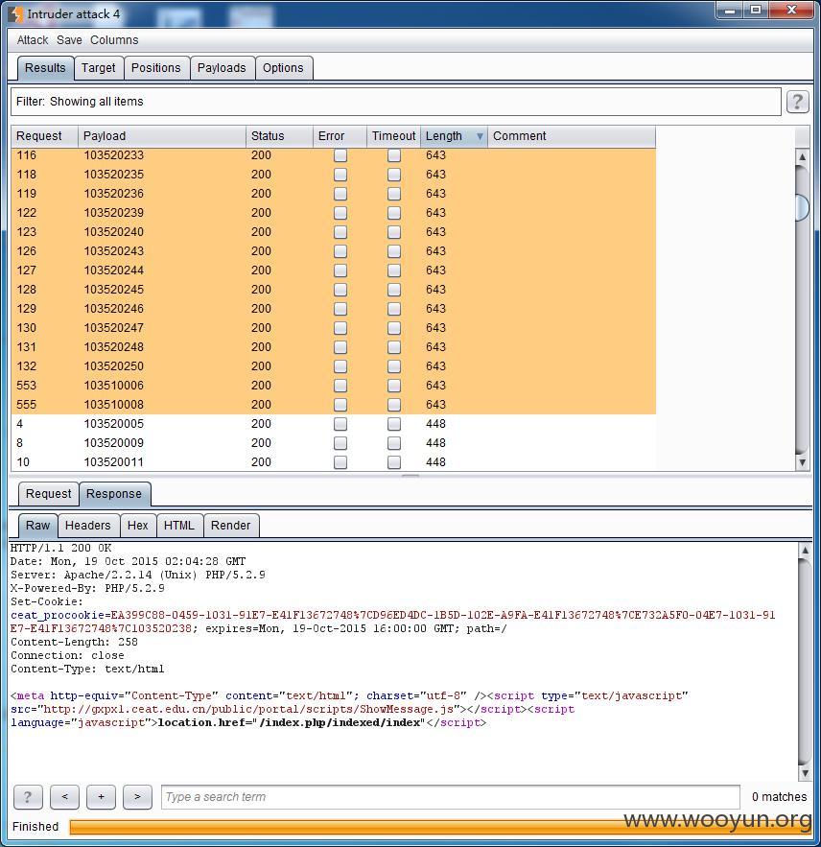Select row with payload 103510006
Image resolution: width=821 pixels, height=847 pixels.
(x=333, y=386)
